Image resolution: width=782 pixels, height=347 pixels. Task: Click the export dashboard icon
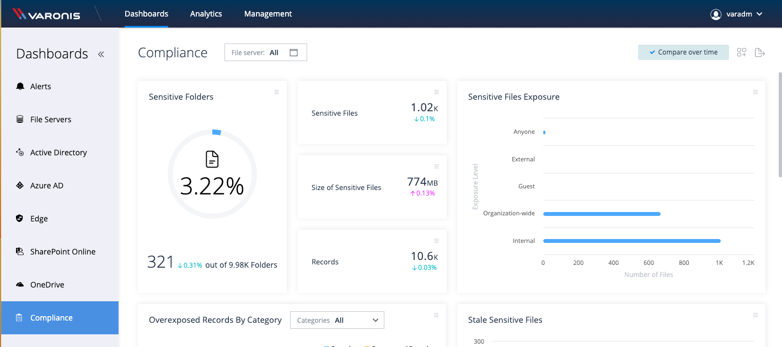point(760,52)
